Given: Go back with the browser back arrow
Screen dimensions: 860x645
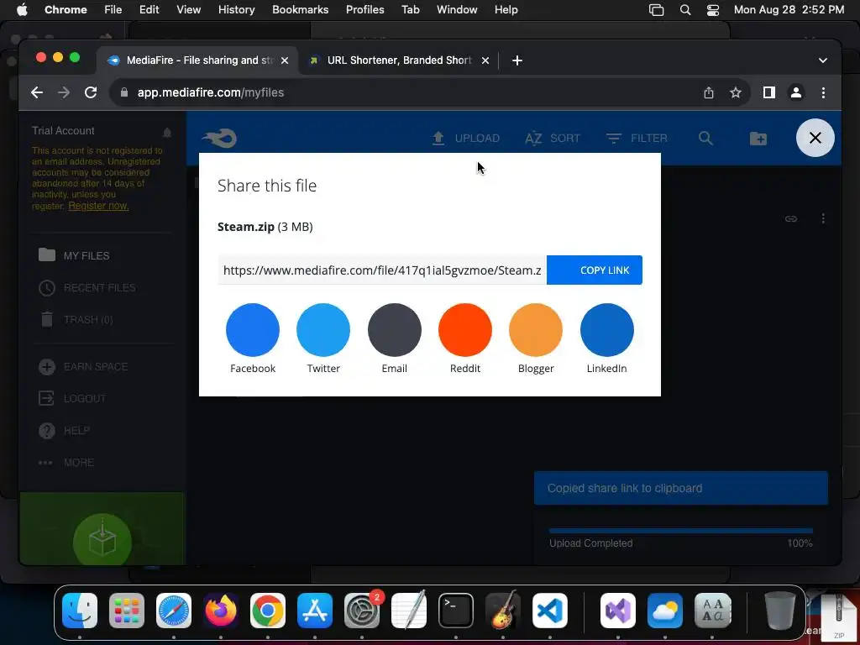Looking at the screenshot, I should tap(37, 92).
